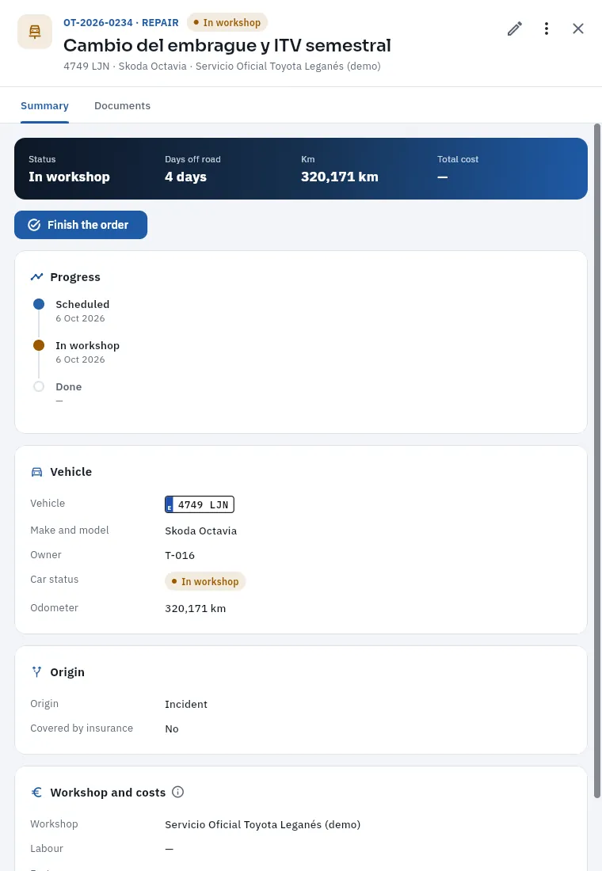Click the Workshop and costs heading
This screenshot has height=871, width=602.
click(108, 793)
